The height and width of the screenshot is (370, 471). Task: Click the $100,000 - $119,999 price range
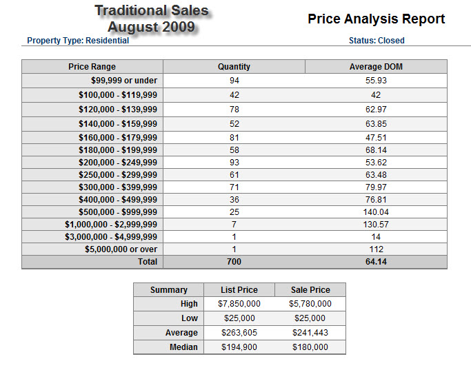117,95
